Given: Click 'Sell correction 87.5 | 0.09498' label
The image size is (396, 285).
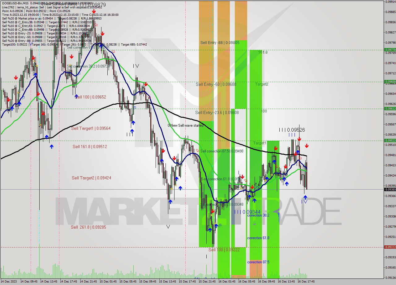Looking at the screenshot, I should click(x=222, y=151).
